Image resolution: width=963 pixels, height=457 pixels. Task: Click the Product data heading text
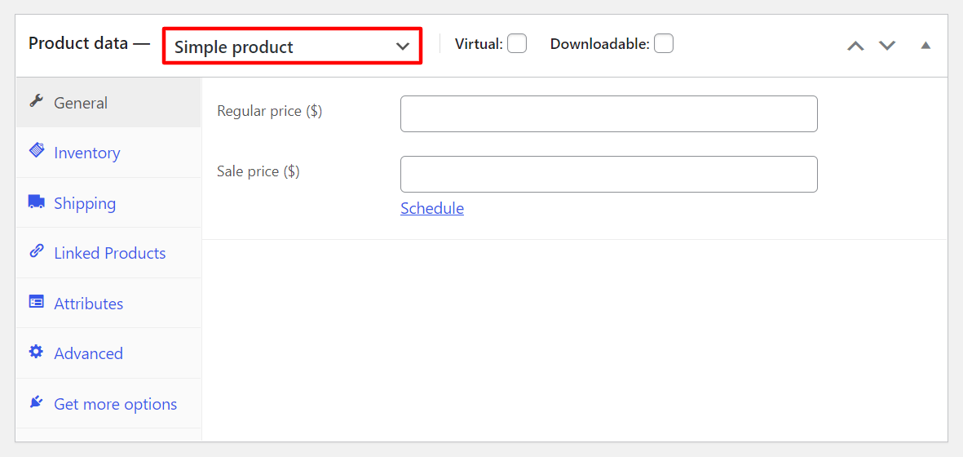78,43
